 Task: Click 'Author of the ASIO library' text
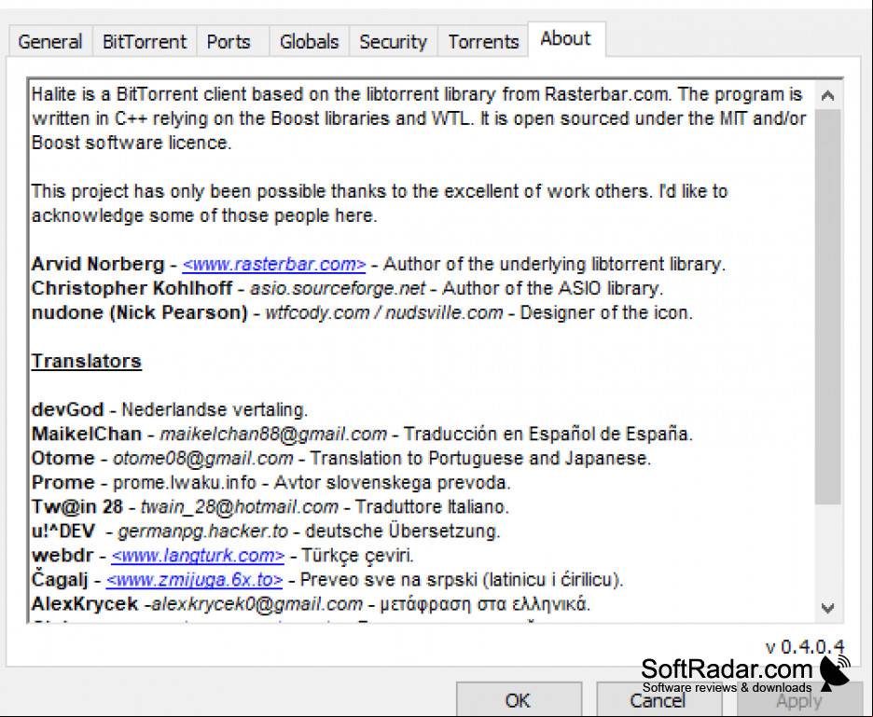click(553, 288)
